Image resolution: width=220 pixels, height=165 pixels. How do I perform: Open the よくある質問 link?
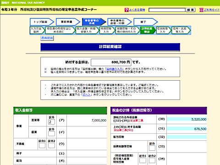(x=137, y=10)
